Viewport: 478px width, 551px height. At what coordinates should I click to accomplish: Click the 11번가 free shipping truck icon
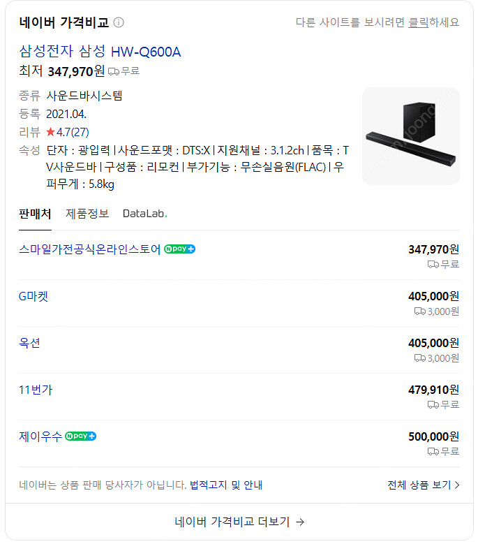pos(433,405)
